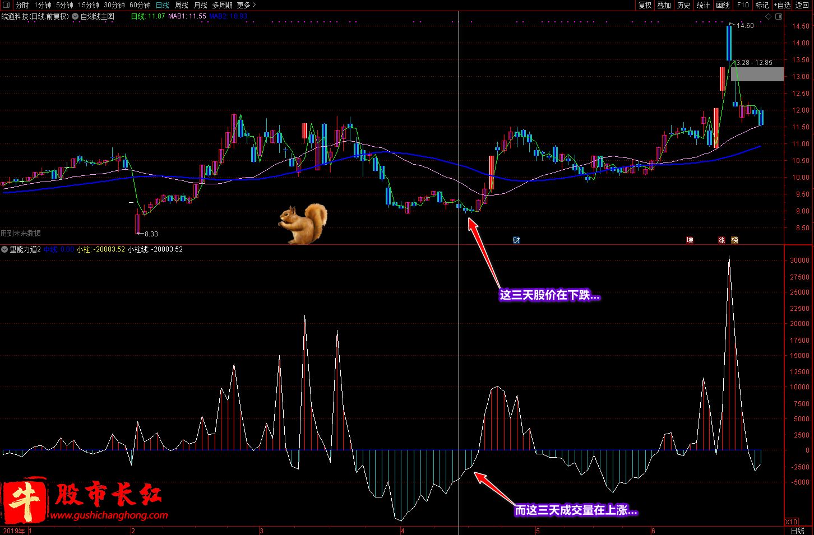Expand the 更多 periods menu
Screen dimensions: 814x535
coord(246,5)
